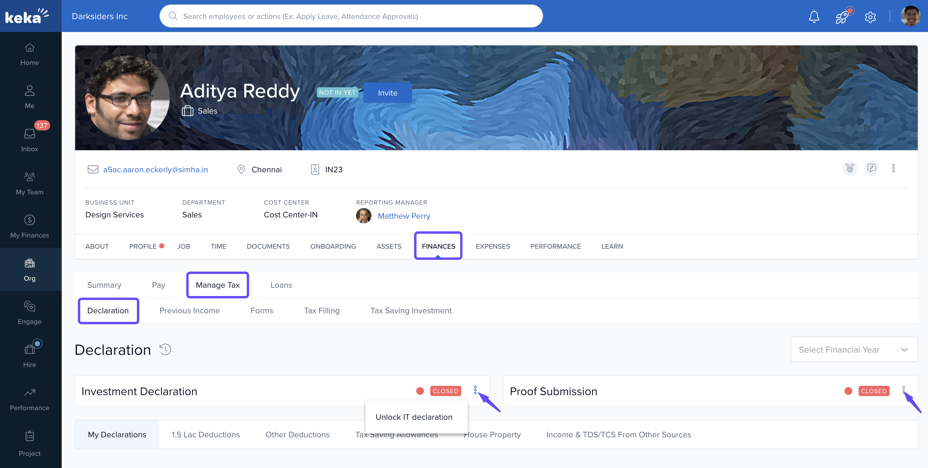This screenshot has width=928, height=468.
Task: Open profile header three-dot more menu
Action: click(x=893, y=168)
